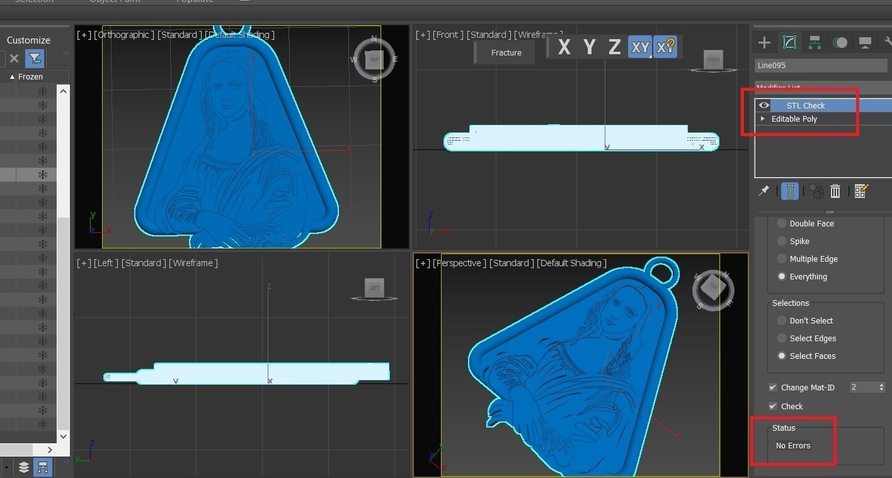Image resolution: width=892 pixels, height=478 pixels.
Task: Open the Customize menu of scene explorer
Action: (x=28, y=40)
